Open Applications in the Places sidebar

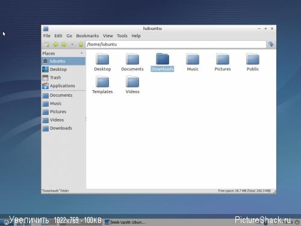click(x=63, y=86)
